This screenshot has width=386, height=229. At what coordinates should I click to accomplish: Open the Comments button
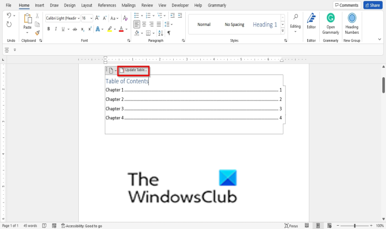pos(347,5)
